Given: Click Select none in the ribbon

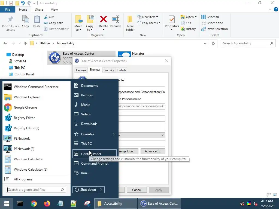Looking at the screenshot, I should pyautogui.click(x=212, y=23).
